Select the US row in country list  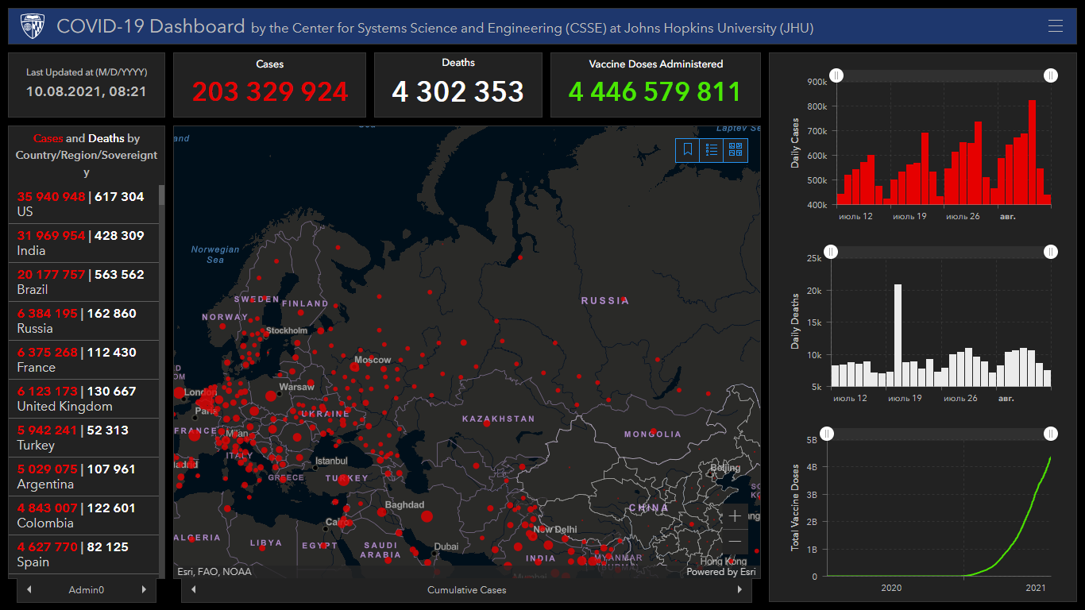(x=83, y=204)
